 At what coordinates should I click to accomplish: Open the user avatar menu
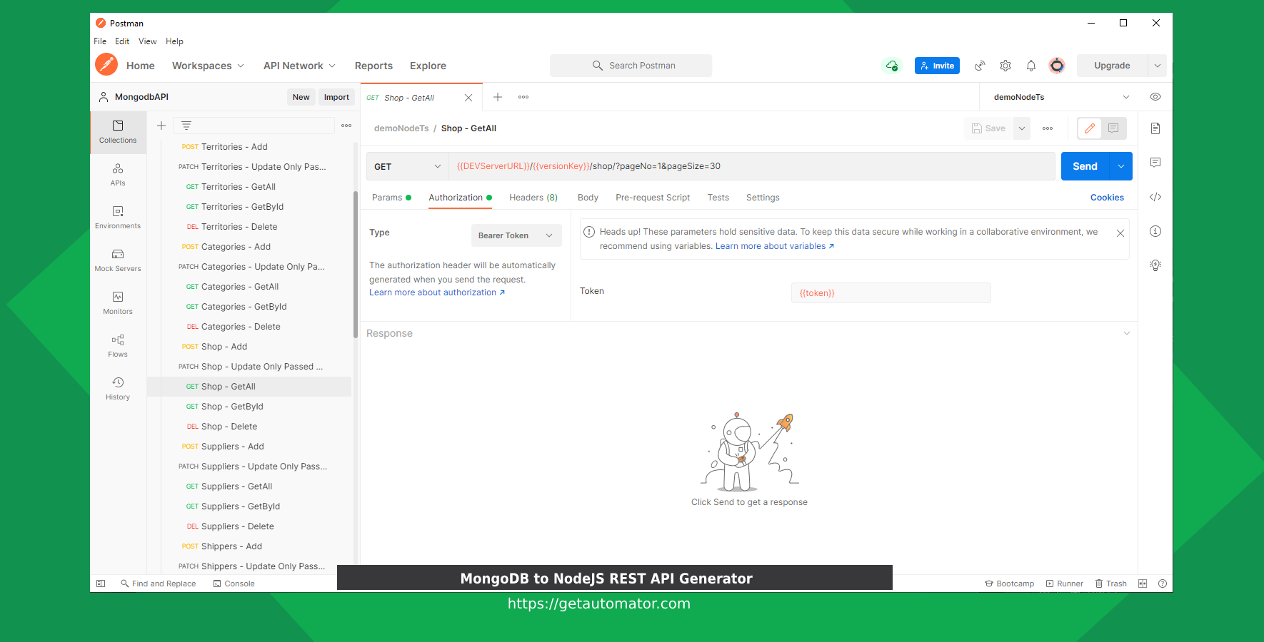(x=1057, y=66)
